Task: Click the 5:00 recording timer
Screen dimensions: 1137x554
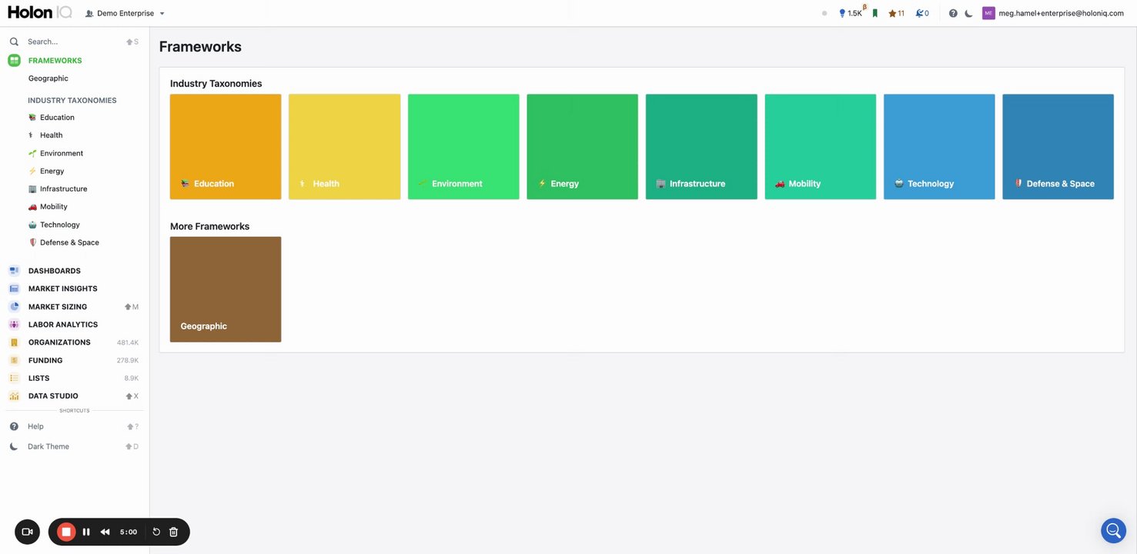Action: tap(129, 532)
